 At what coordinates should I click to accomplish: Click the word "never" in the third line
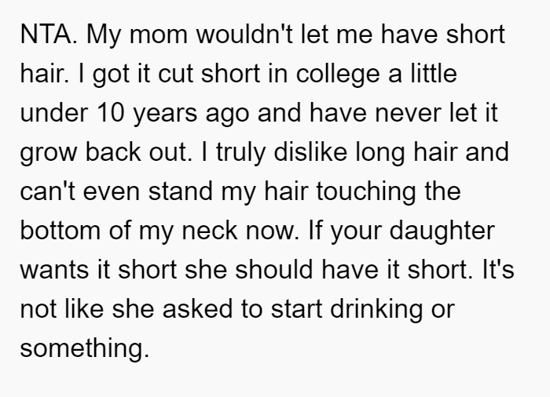tap(408, 115)
